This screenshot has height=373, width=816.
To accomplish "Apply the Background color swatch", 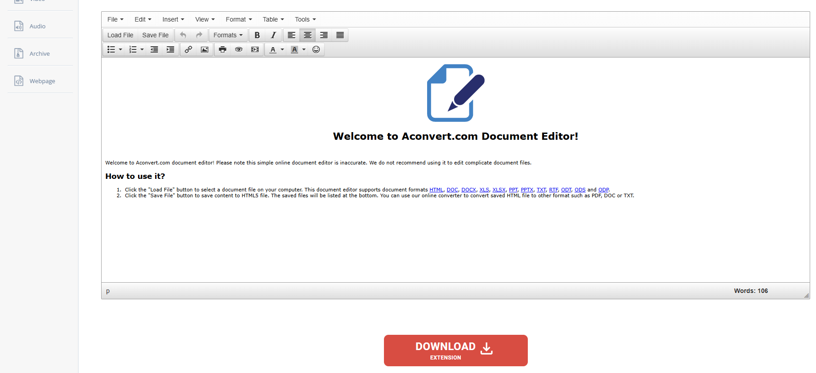I will [294, 49].
